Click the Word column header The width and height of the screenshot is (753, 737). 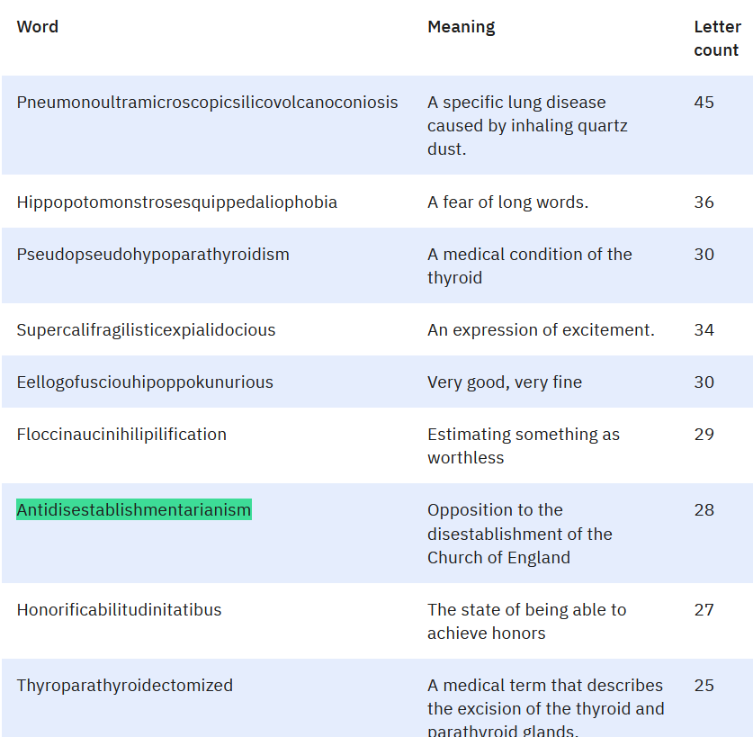pos(38,26)
